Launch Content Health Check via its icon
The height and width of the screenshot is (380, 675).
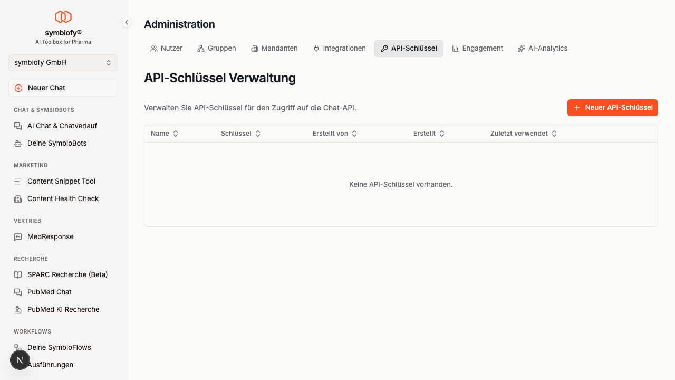point(18,198)
